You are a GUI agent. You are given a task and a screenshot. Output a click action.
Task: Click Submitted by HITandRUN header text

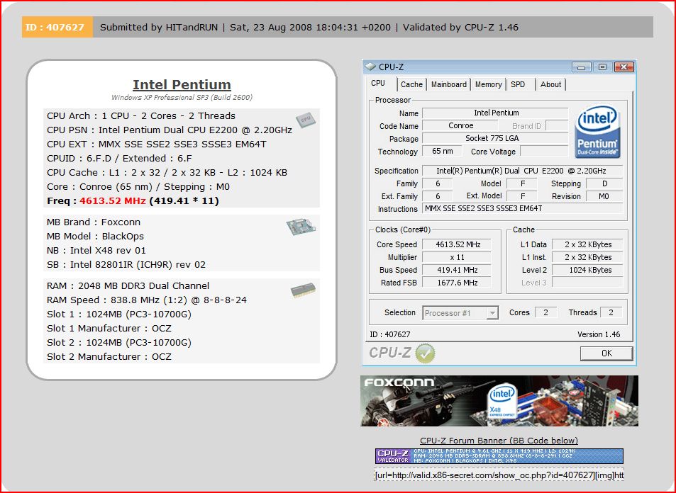pyautogui.click(x=159, y=28)
